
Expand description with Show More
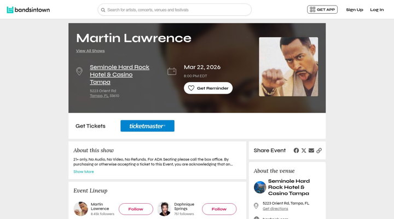point(83,172)
